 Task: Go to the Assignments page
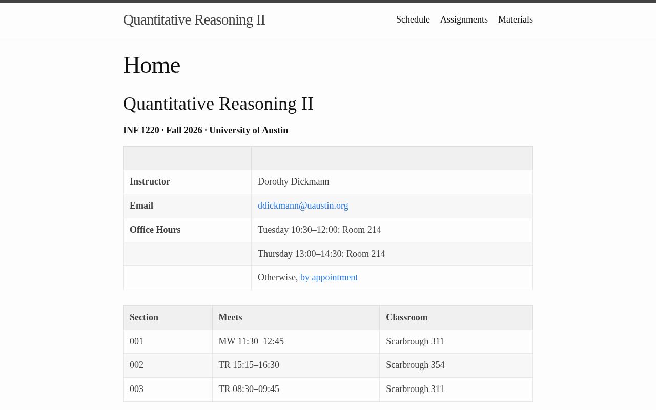pos(464,19)
